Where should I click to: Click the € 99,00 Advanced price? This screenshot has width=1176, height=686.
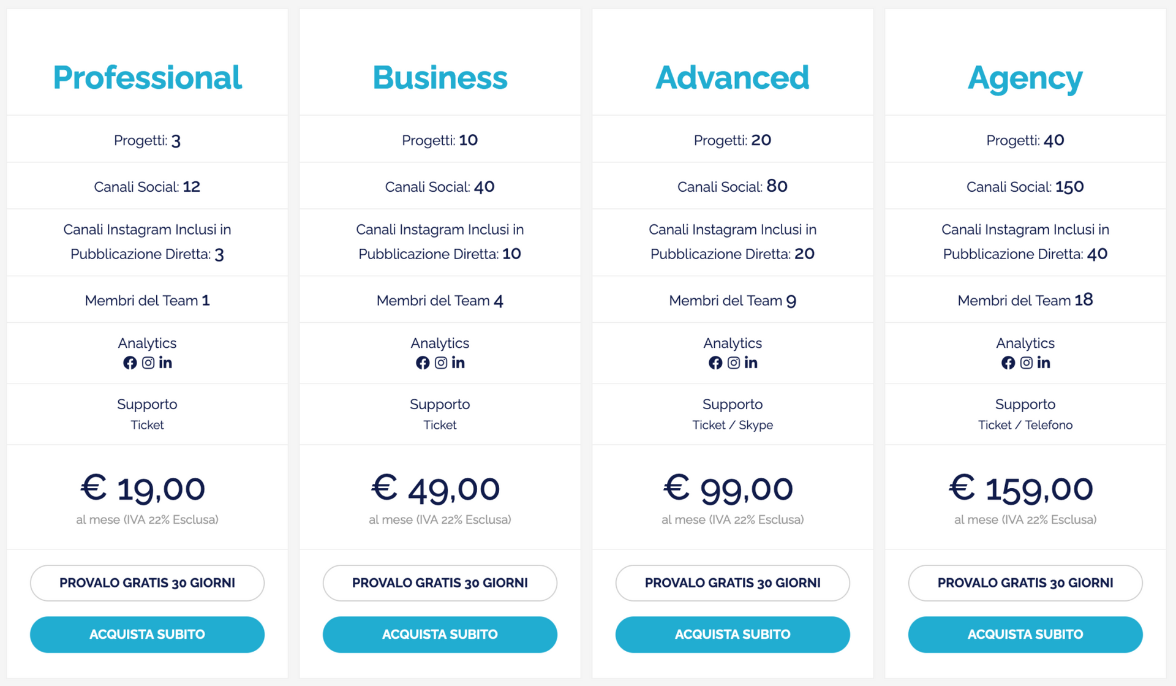[729, 489]
